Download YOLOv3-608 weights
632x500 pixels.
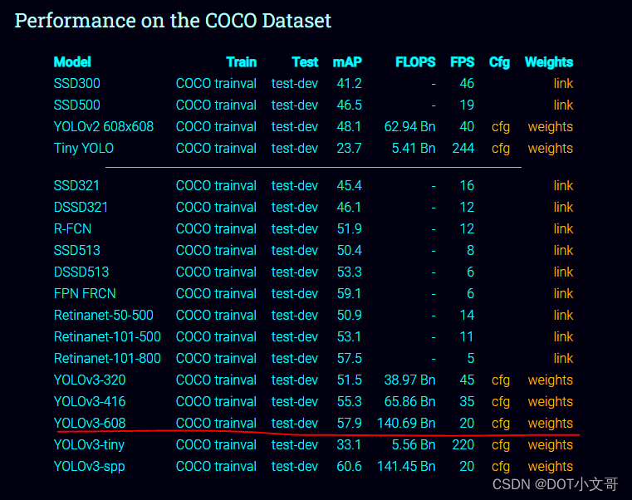tap(550, 424)
